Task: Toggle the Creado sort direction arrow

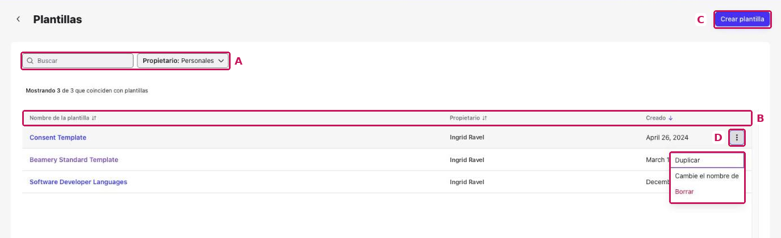Action: [670, 118]
